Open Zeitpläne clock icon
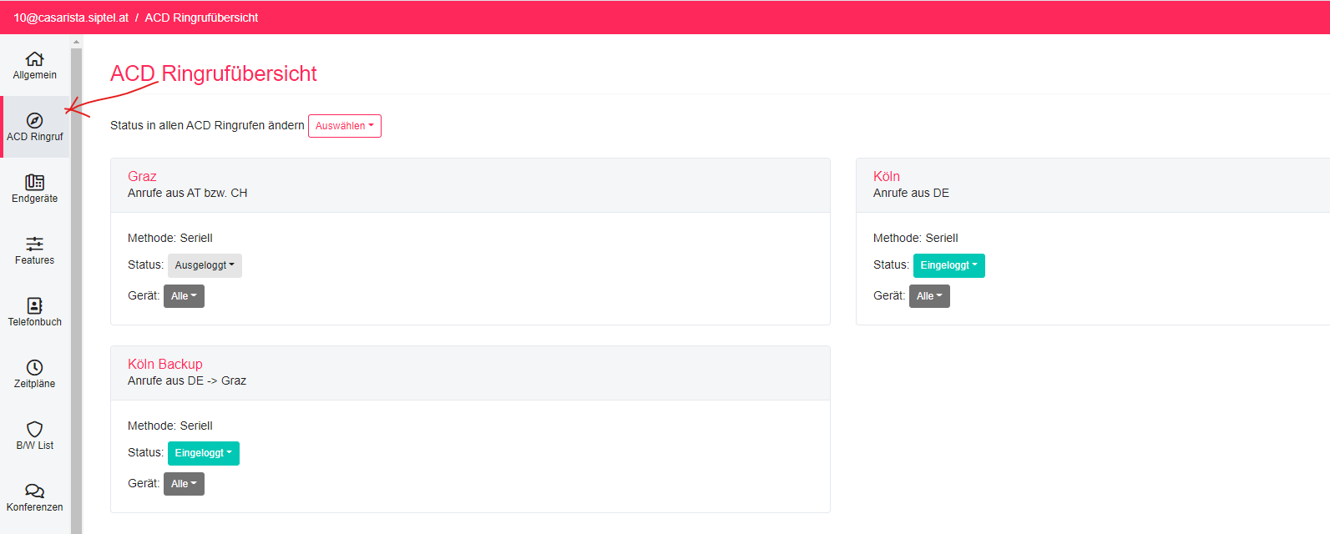 [x=34, y=368]
